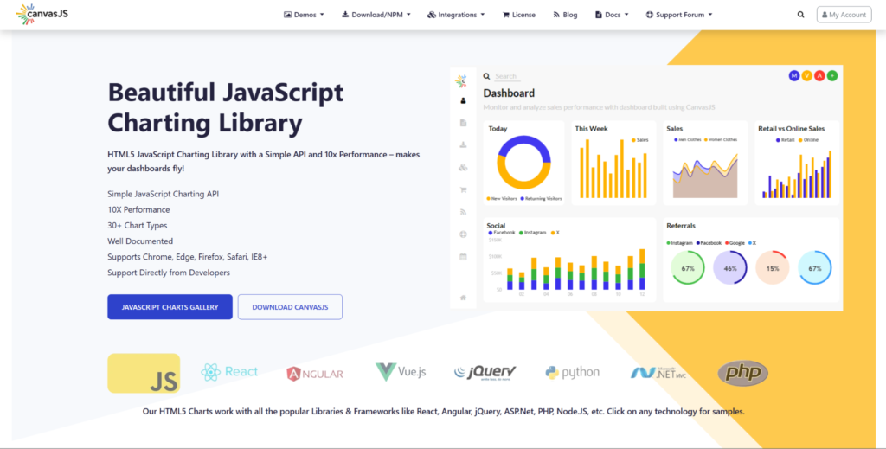886x449 pixels.
Task: Click the Online legend entry
Action: point(809,139)
